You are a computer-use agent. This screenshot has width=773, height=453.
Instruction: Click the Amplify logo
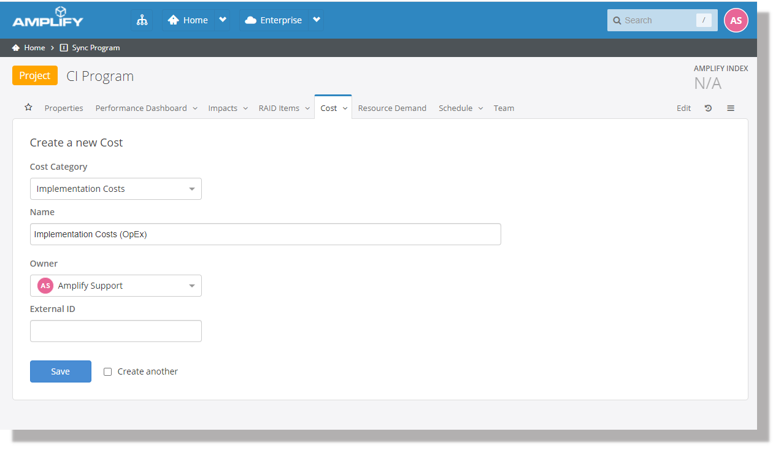[48, 18]
